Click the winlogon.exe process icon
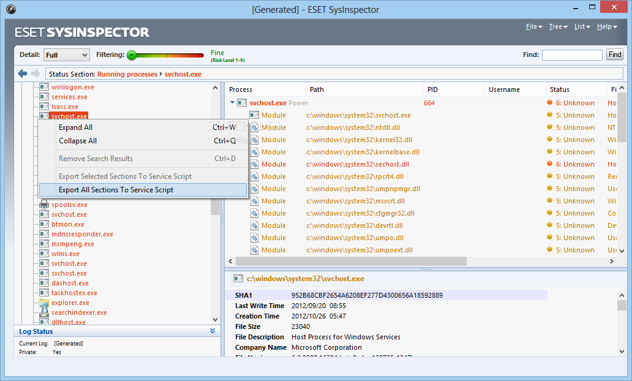This screenshot has height=381, width=632. coord(44,87)
